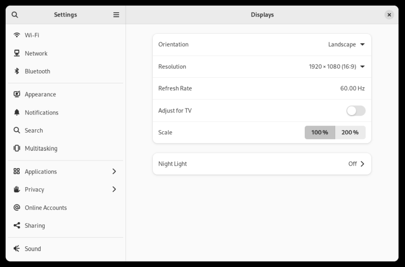Open the Sound settings panel
The image size is (405, 267).
coord(33,249)
